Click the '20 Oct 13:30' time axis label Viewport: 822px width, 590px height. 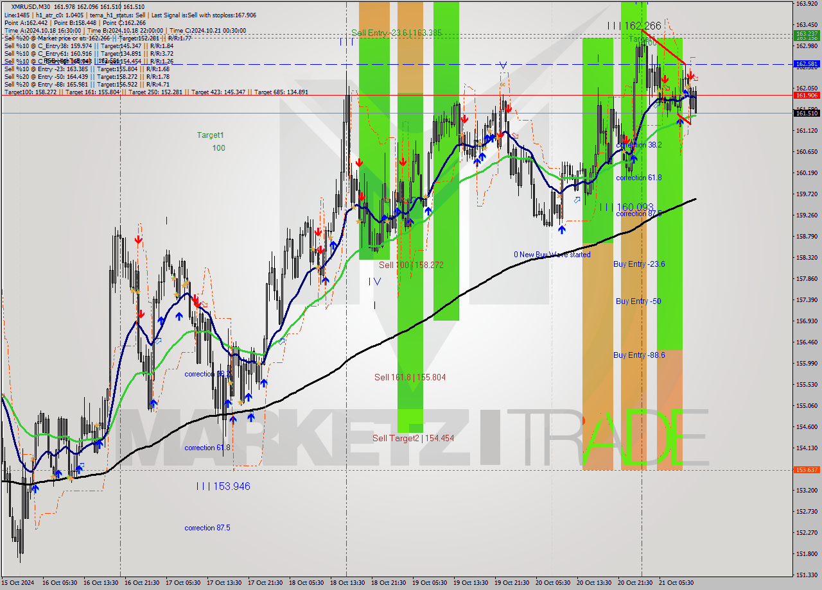[x=595, y=583]
